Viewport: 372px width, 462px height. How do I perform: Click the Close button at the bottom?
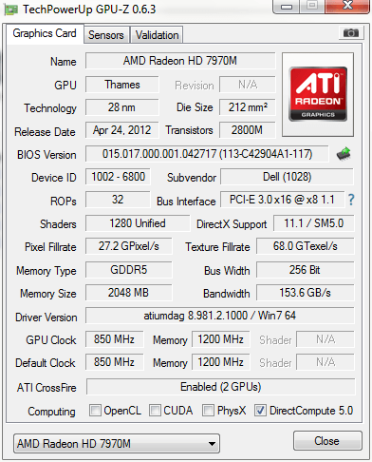point(327,441)
